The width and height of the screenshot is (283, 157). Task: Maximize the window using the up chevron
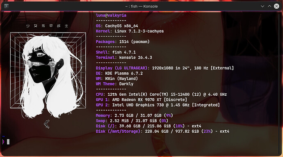269,6
